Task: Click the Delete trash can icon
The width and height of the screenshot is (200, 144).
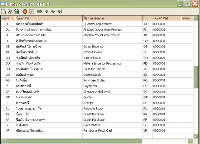Action: pos(17,11)
